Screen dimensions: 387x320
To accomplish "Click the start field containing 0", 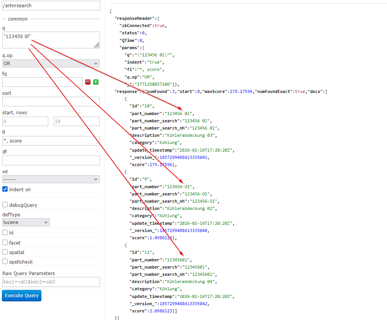I will (25, 121).
